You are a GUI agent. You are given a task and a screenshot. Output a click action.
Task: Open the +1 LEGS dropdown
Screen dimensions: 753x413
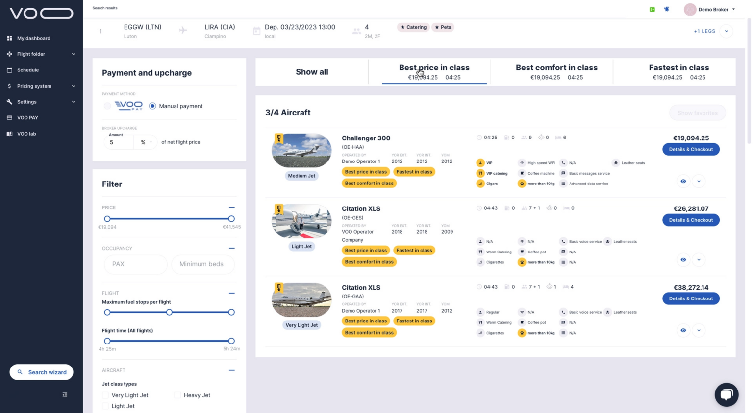[x=726, y=31]
